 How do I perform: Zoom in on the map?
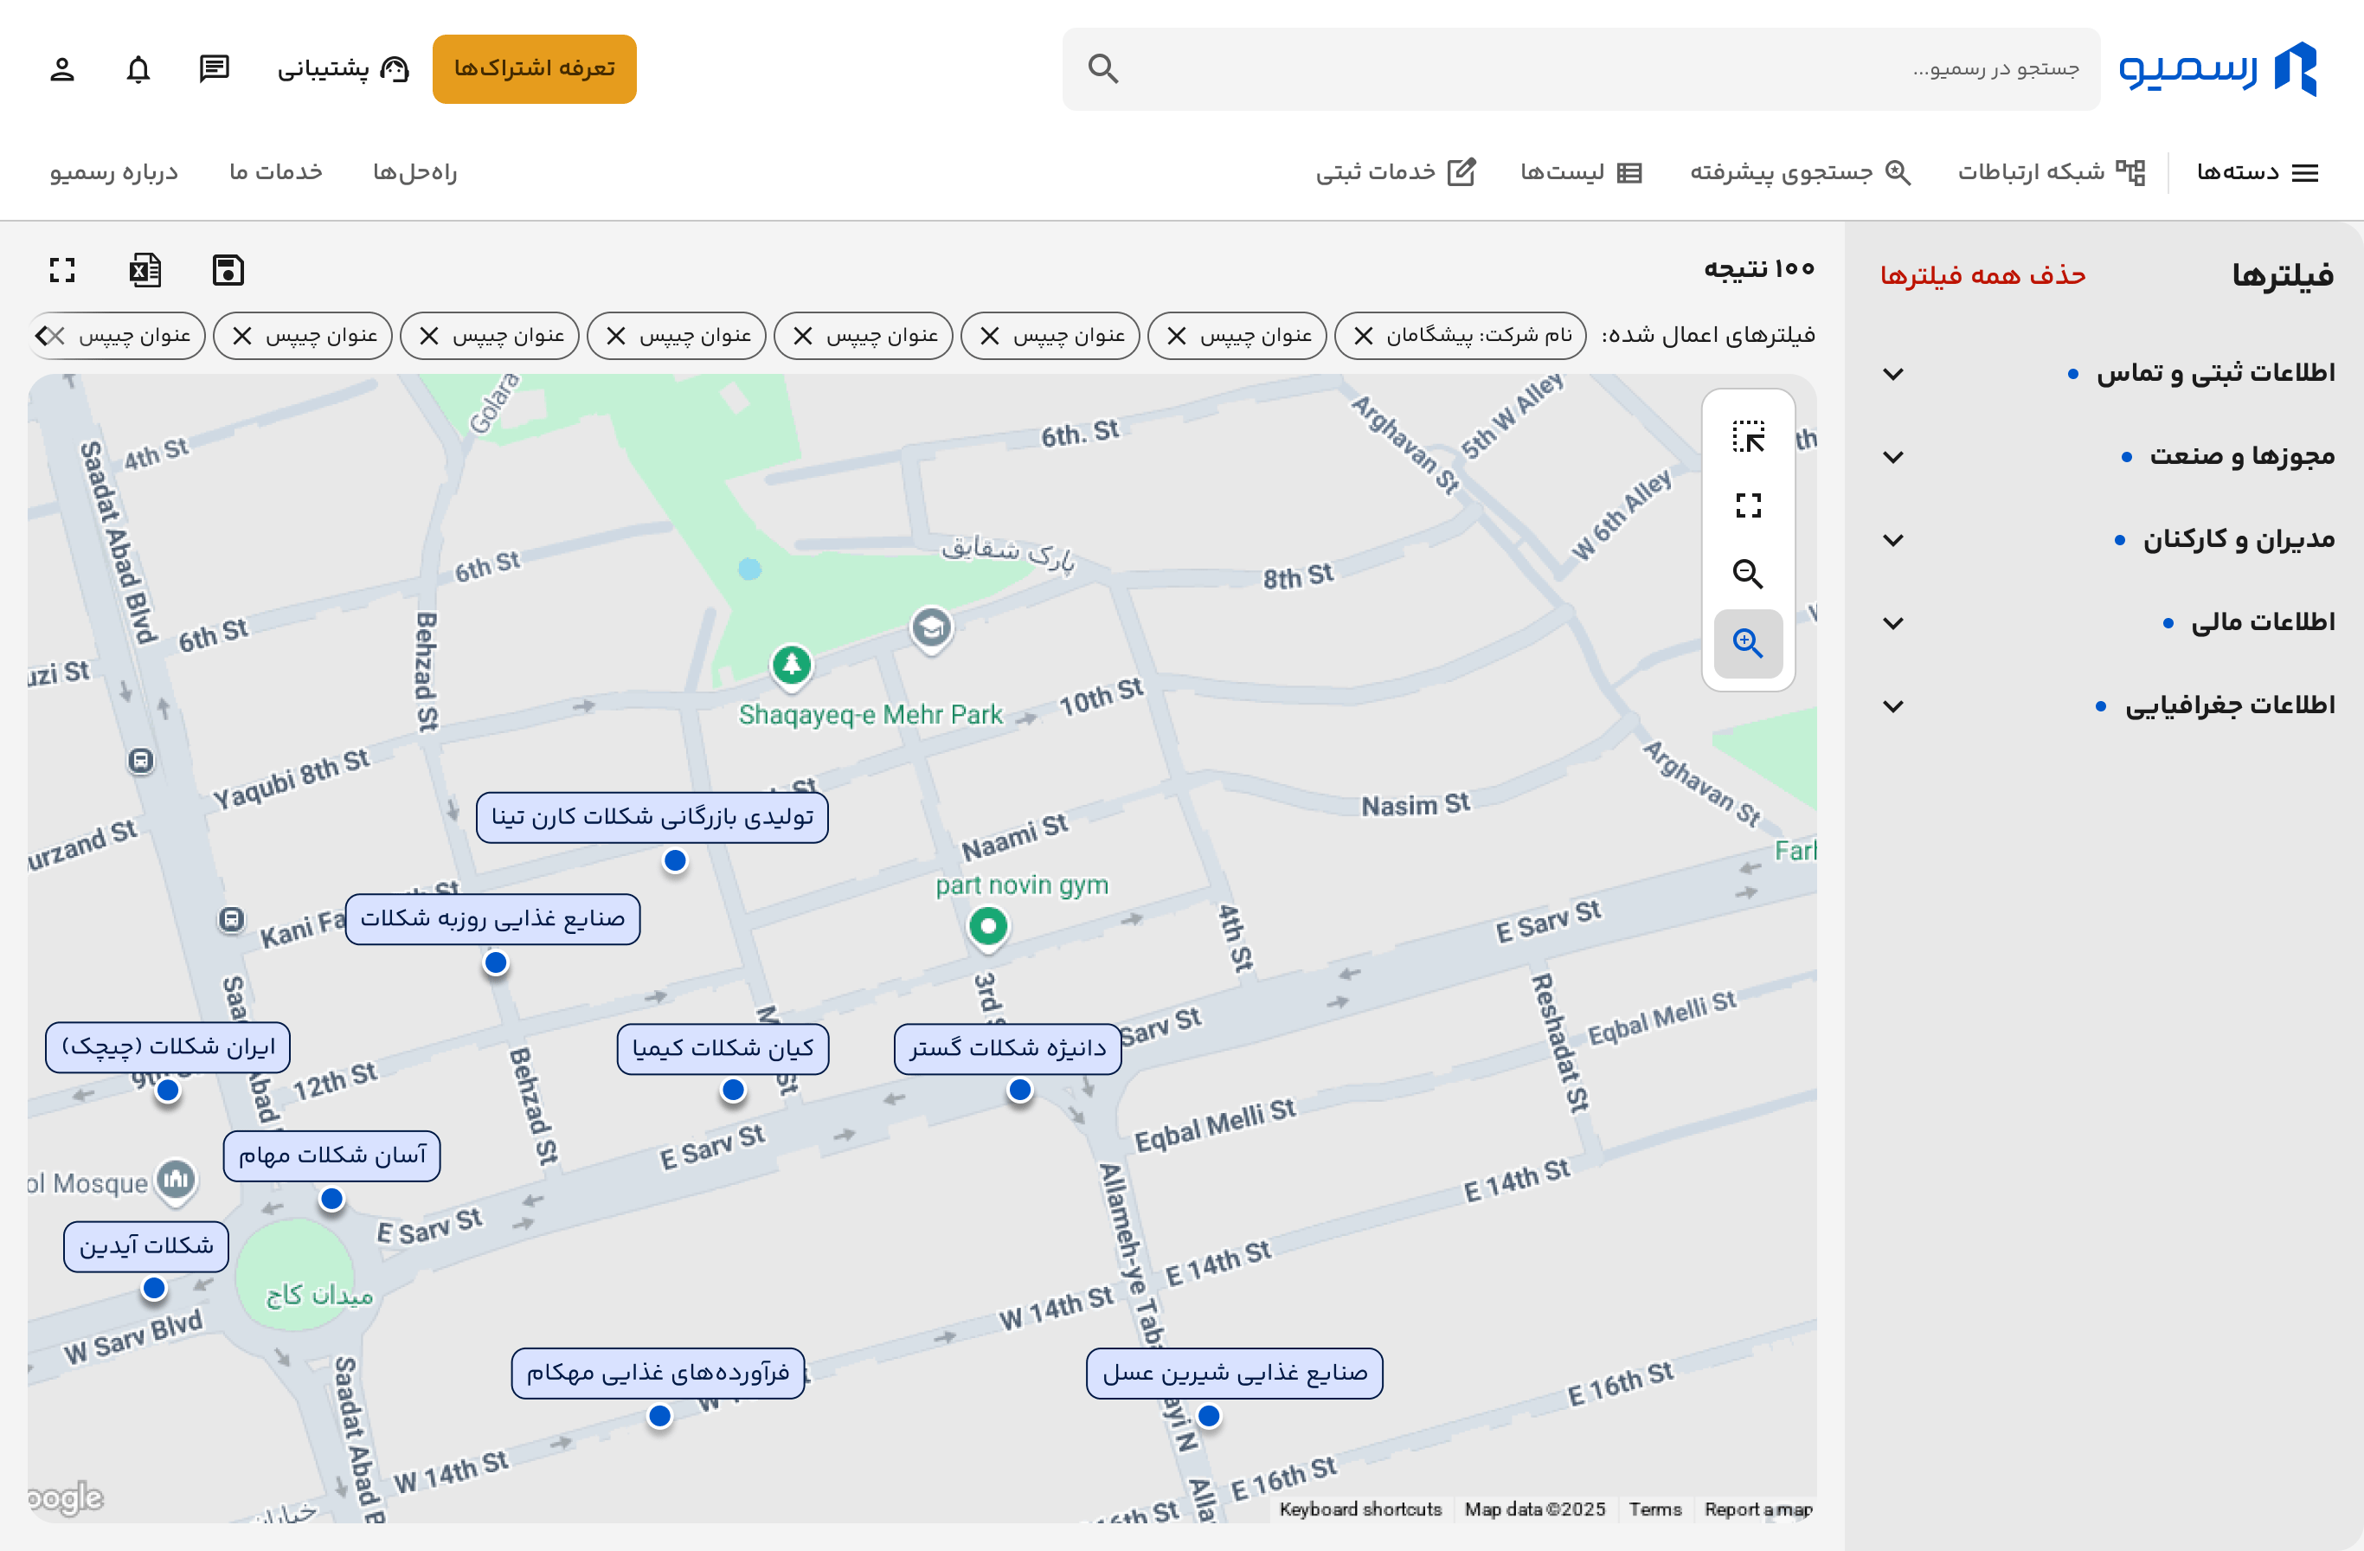[1748, 643]
